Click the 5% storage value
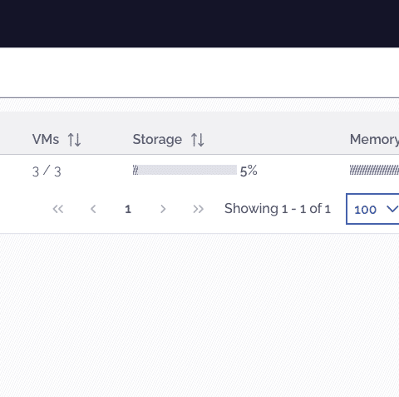The image size is (399, 397). click(x=249, y=171)
